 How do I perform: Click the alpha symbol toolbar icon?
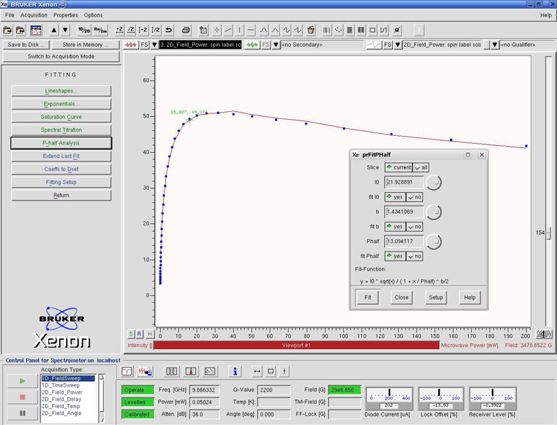(x=397, y=30)
